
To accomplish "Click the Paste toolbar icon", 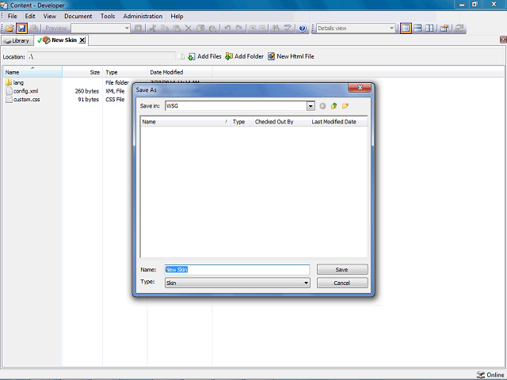I will click(177, 28).
